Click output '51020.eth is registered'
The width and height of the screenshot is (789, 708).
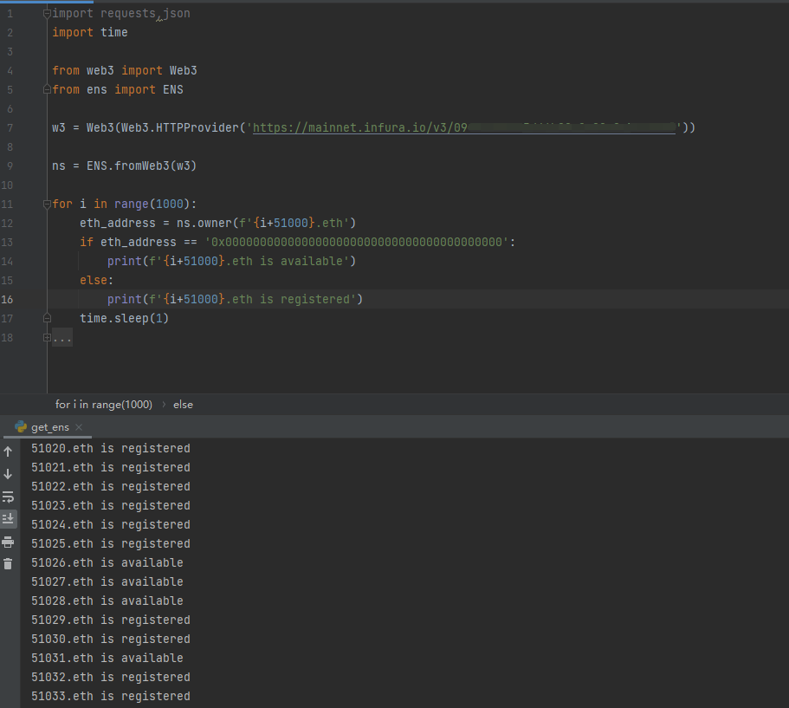[x=111, y=448]
